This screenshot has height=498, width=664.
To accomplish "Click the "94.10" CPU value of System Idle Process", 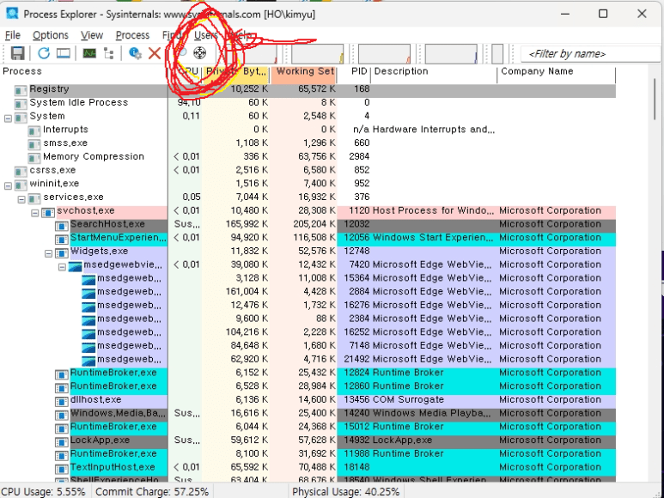I will pos(189,103).
